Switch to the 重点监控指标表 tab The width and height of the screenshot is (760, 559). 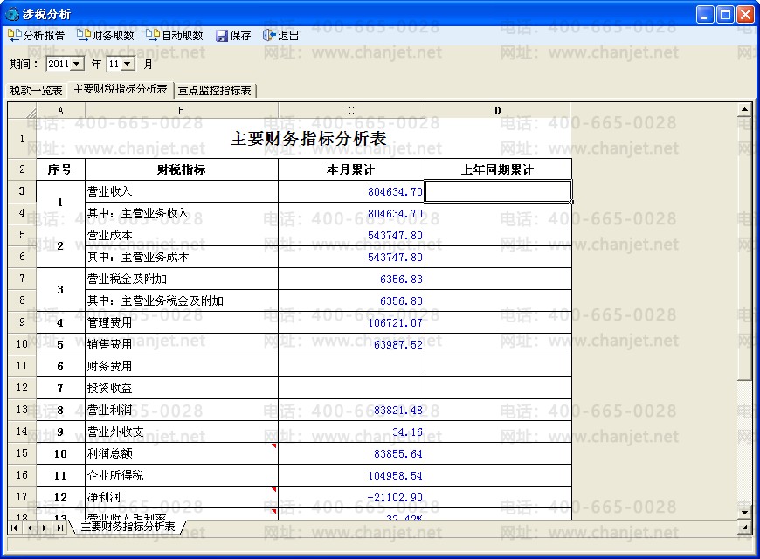pyautogui.click(x=214, y=90)
